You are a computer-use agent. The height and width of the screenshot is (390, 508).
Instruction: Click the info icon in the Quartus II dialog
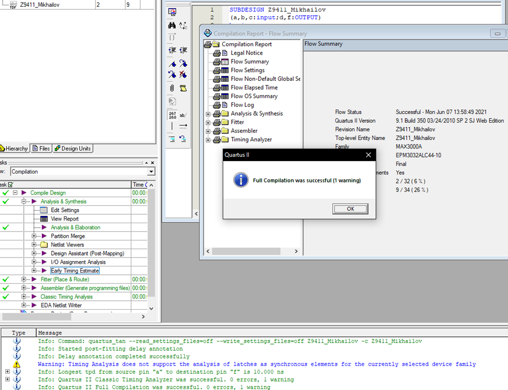coord(241,180)
